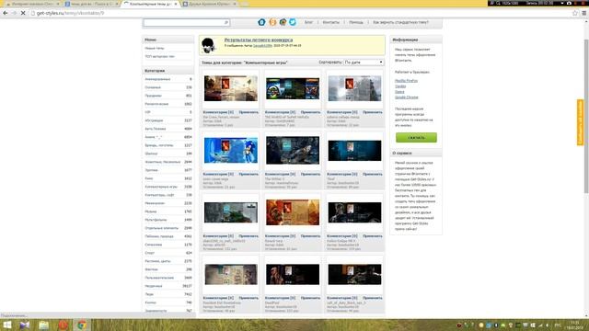Open the Chrome menu icon
This screenshot has width=589, height=331.
(584, 13)
